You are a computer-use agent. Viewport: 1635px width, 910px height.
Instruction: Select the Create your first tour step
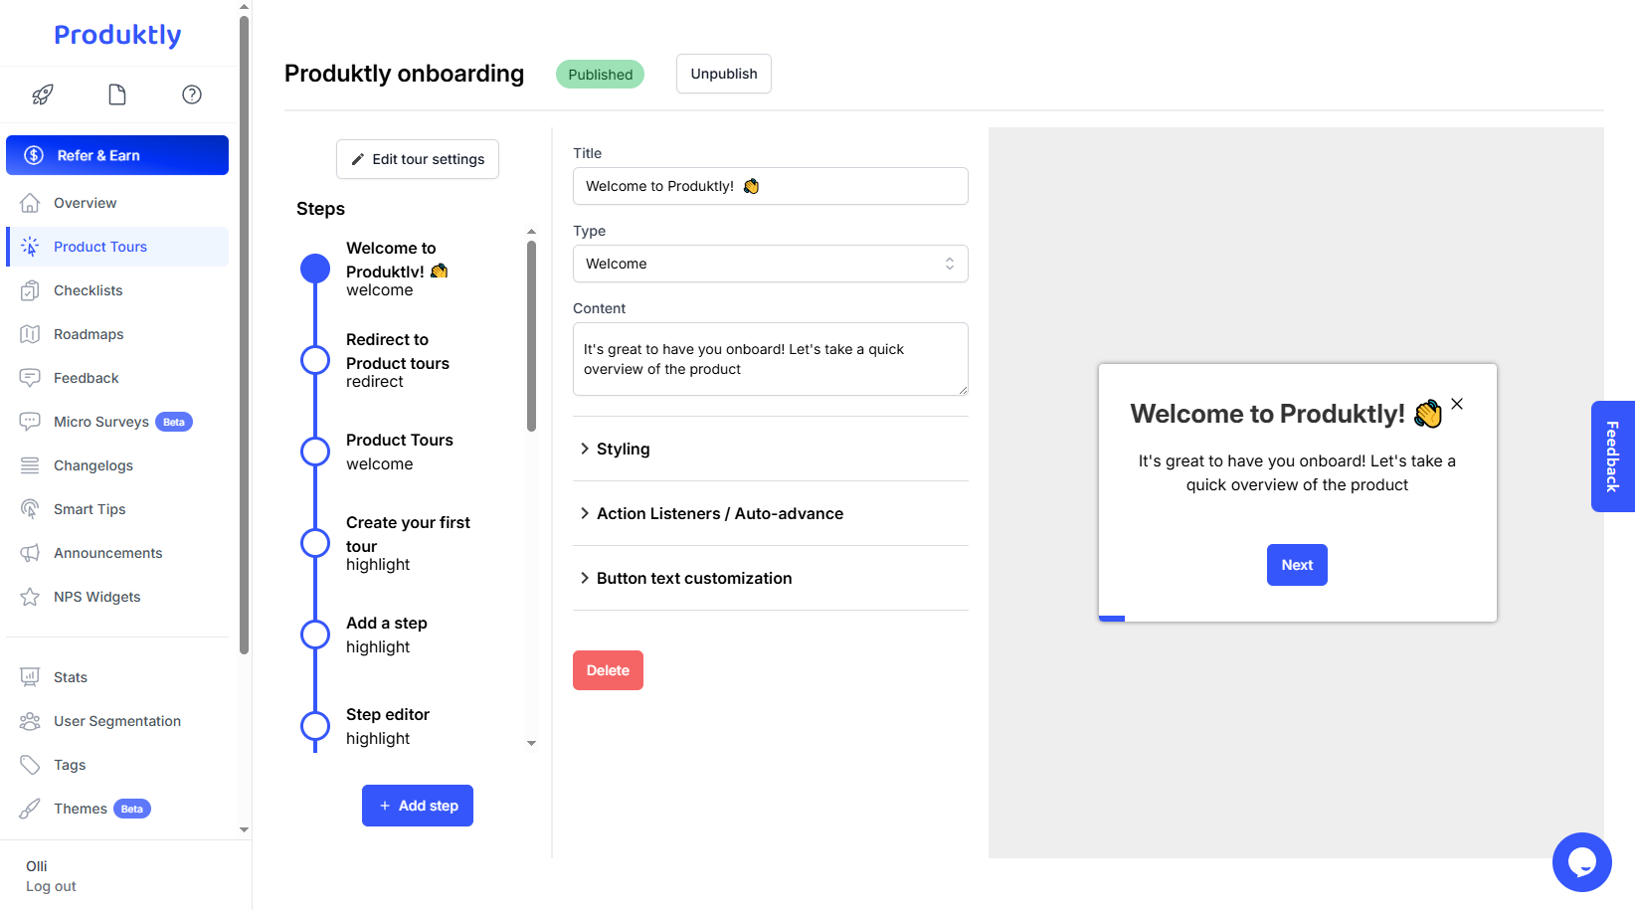click(x=408, y=533)
